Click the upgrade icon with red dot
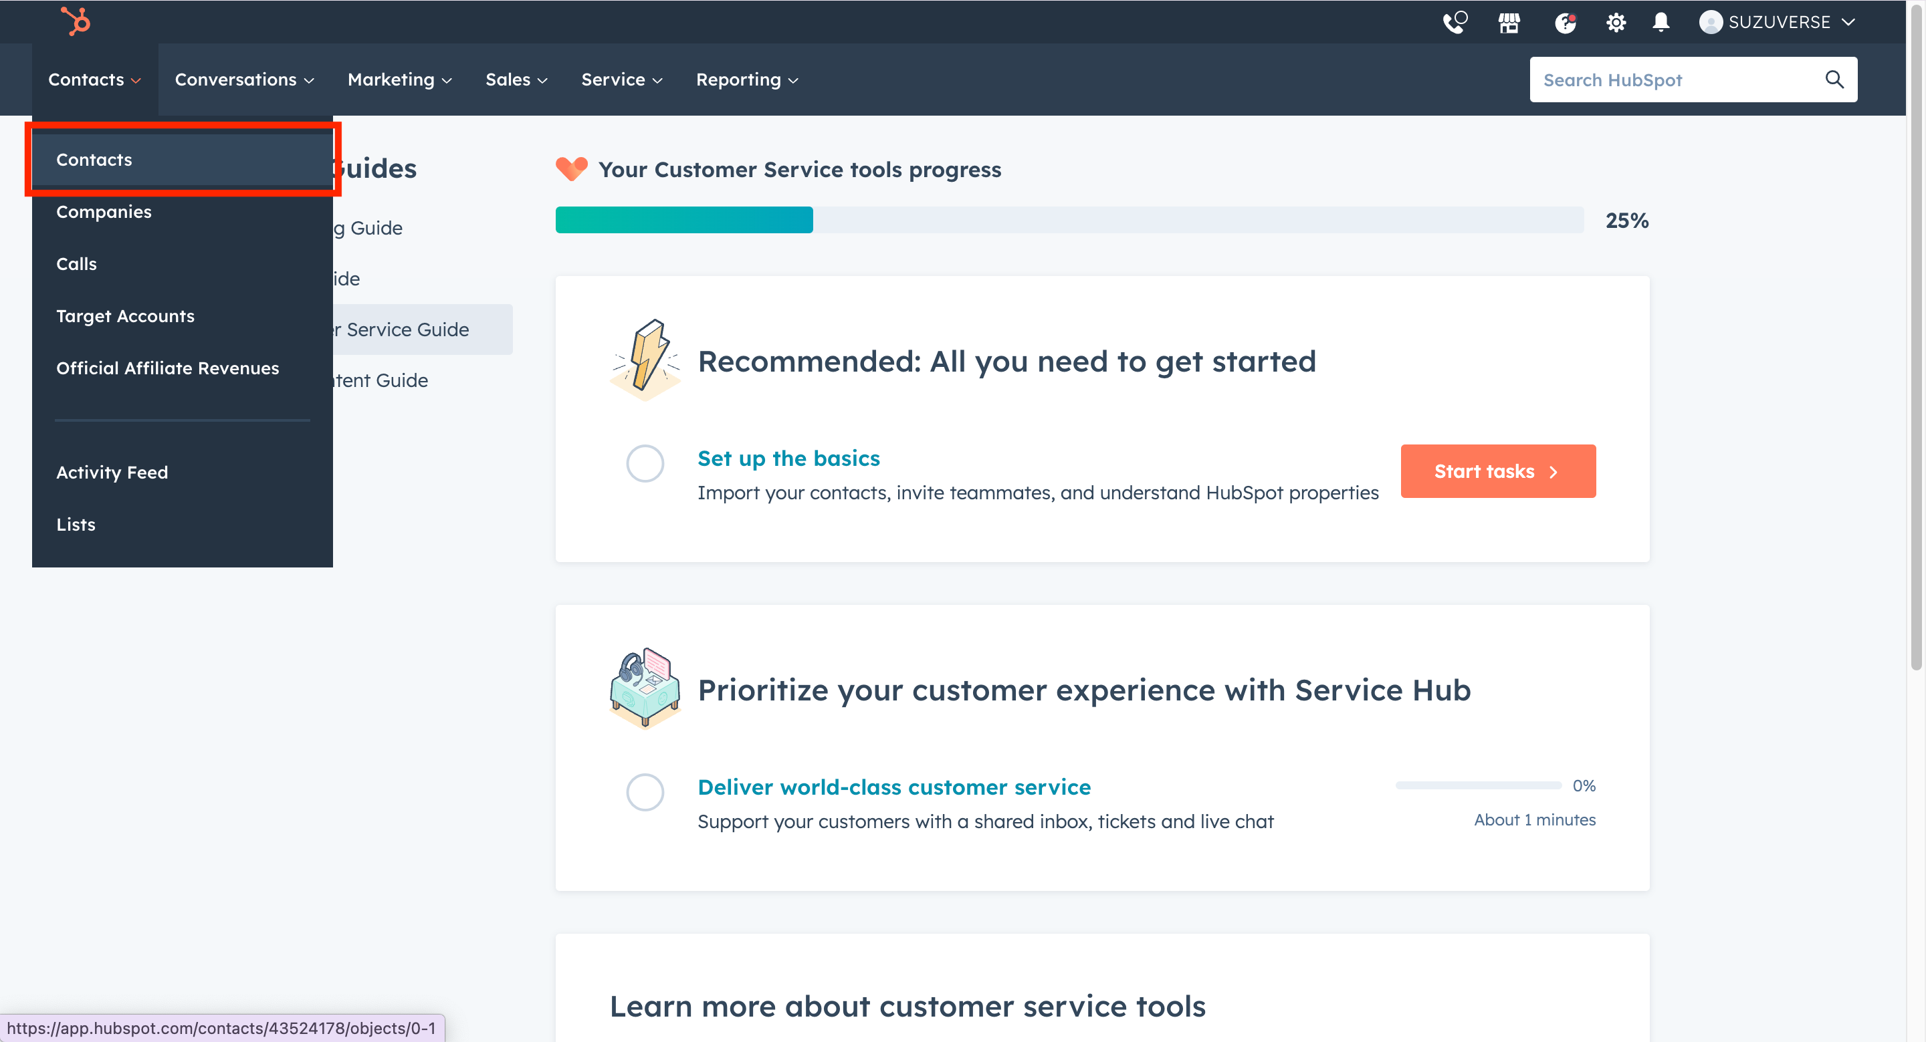The height and width of the screenshot is (1042, 1926). [1565, 23]
